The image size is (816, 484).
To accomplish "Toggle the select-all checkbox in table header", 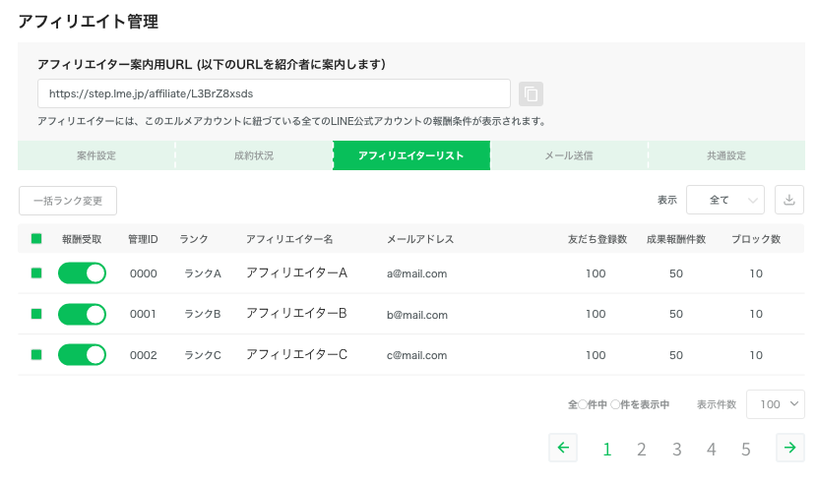I will tap(36, 239).
